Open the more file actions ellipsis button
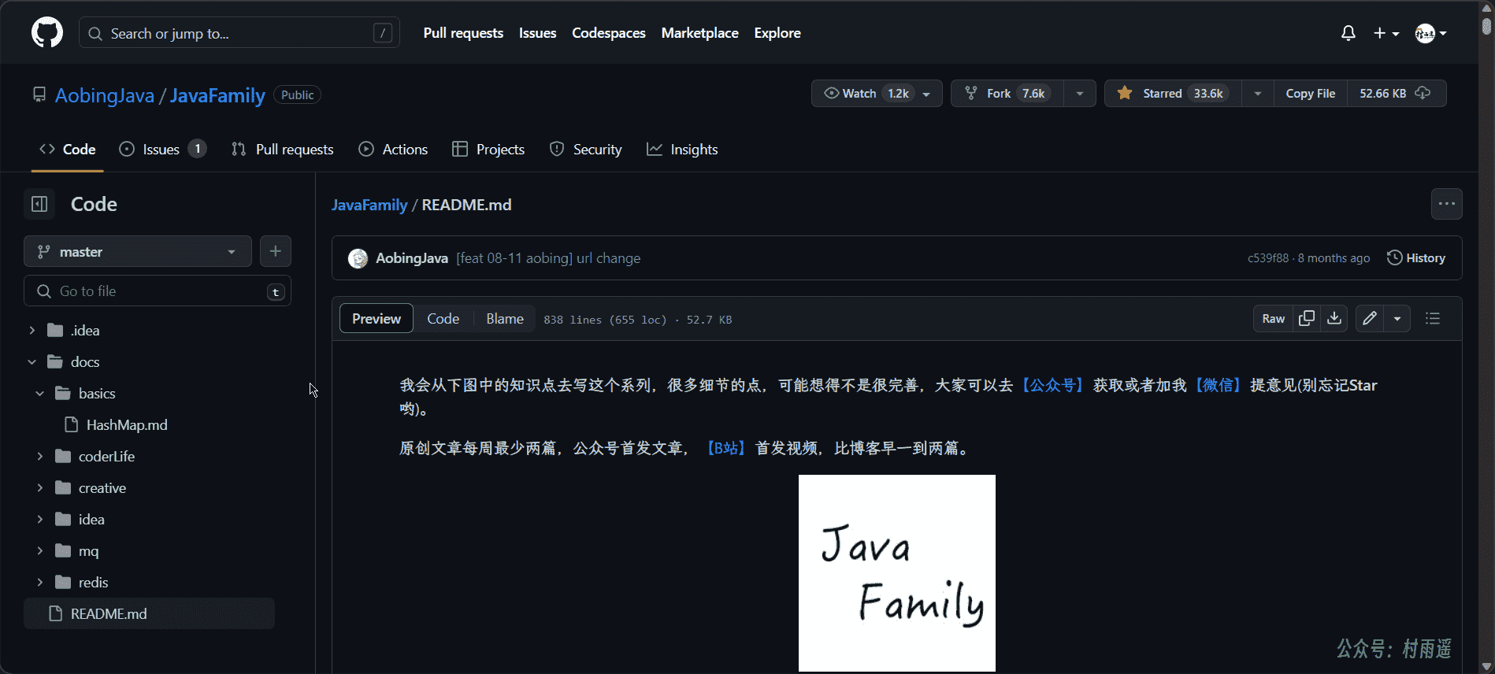The height and width of the screenshot is (674, 1495). (x=1446, y=204)
